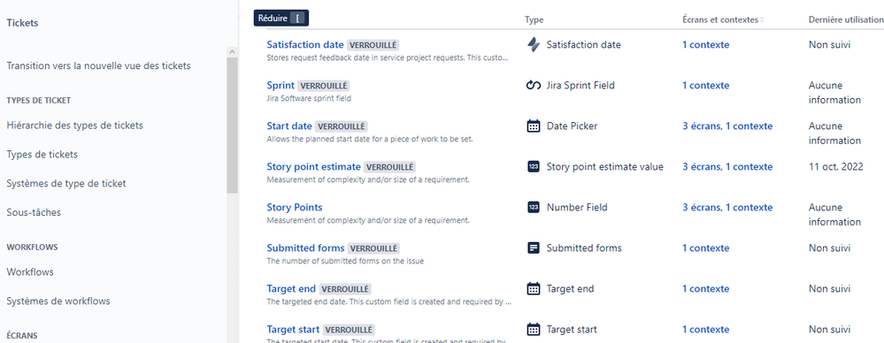The width and height of the screenshot is (884, 343).
Task: Click the VERROUILLÉ badge next to Story point estimate
Action: pyautogui.click(x=389, y=167)
